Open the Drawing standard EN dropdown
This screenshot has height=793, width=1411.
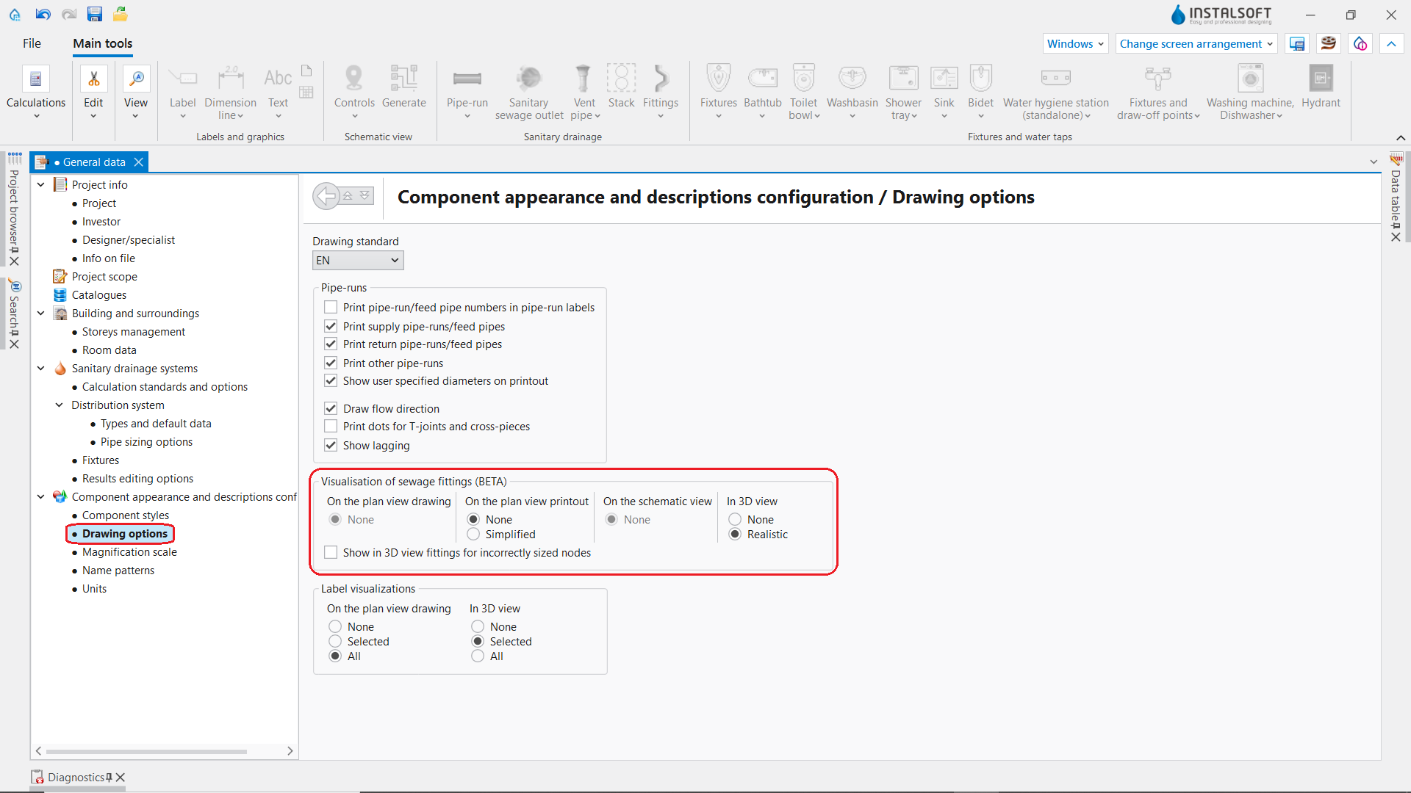(358, 261)
